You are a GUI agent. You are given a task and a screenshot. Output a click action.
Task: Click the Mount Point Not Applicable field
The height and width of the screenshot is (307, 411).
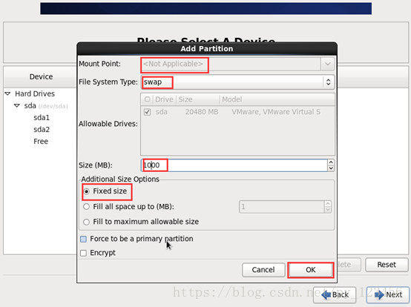coord(231,65)
